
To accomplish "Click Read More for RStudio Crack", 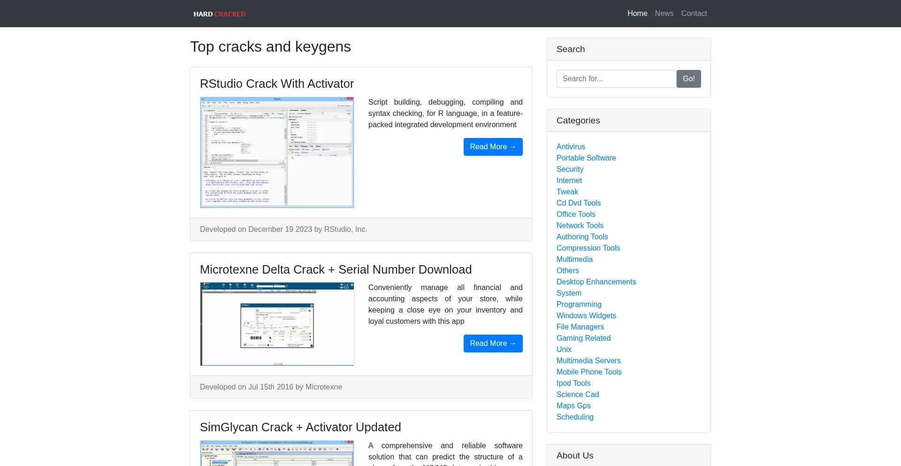I will coord(493,147).
